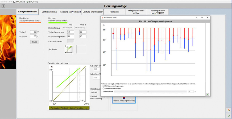The width and height of the screenshot is (232, 119).
Task: Click the flame icon in the Heizkörper Profil title bar
Action: click(x=102, y=17)
